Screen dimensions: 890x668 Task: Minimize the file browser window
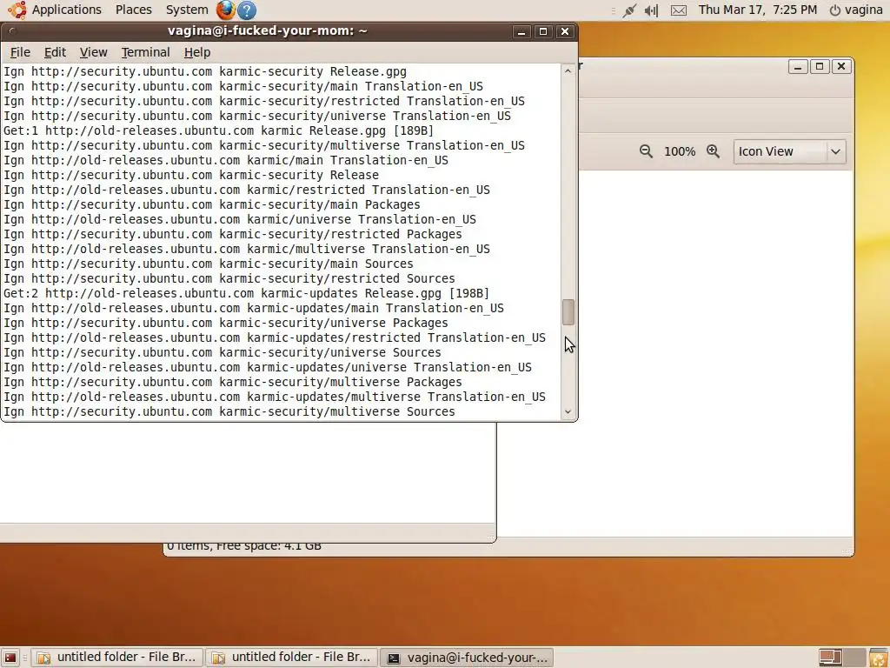(x=798, y=66)
